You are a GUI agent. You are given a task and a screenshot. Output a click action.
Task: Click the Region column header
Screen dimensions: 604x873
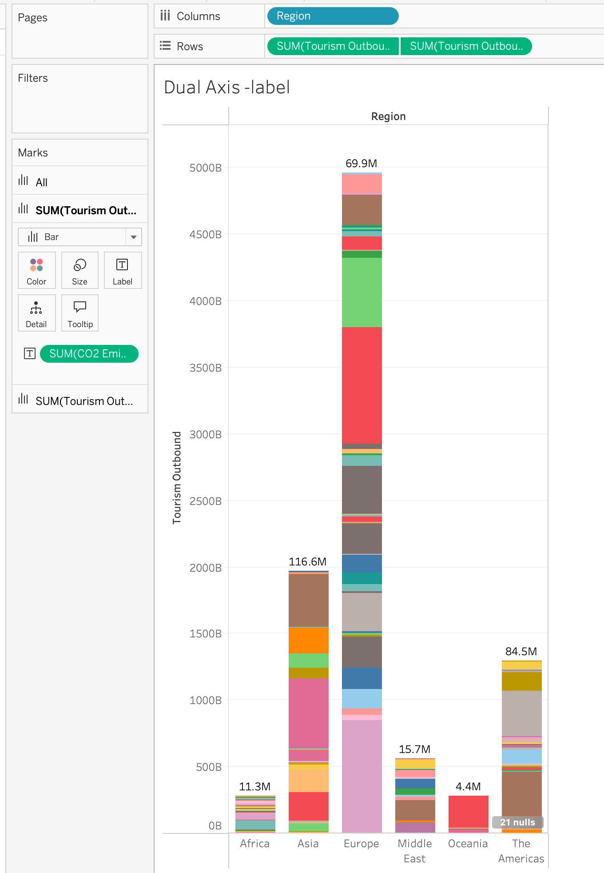[389, 116]
